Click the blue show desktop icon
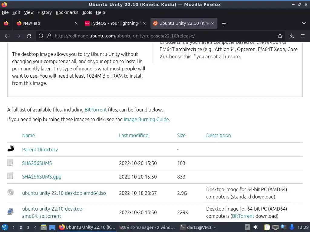The image size is (310, 232). tap(52, 227)
